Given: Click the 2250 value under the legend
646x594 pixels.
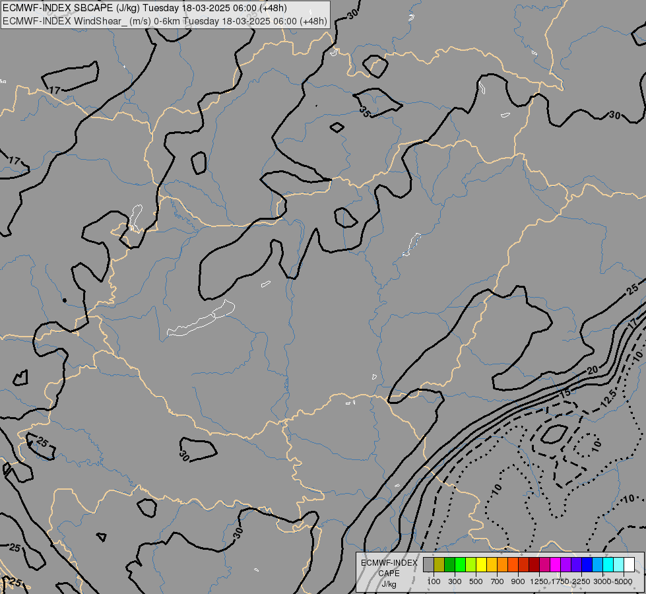Looking at the screenshot, I should 581,581.
